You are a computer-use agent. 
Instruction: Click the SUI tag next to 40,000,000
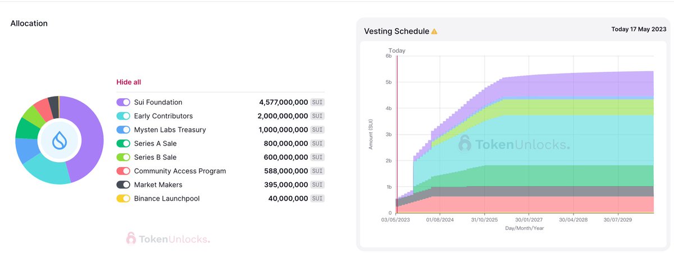coord(317,199)
